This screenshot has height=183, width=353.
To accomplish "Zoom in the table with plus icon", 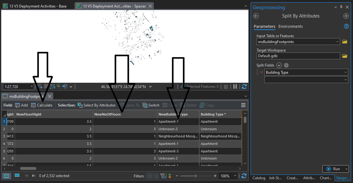I will tap(215, 176).
